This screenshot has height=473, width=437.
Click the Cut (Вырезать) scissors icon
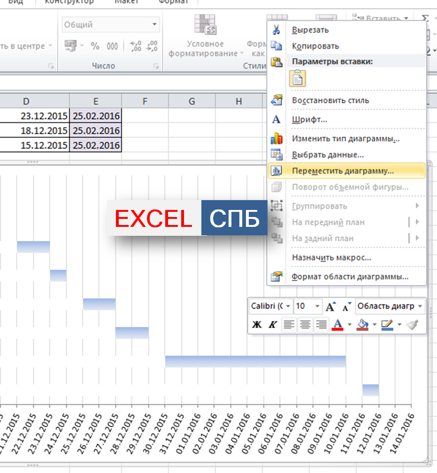tap(276, 30)
